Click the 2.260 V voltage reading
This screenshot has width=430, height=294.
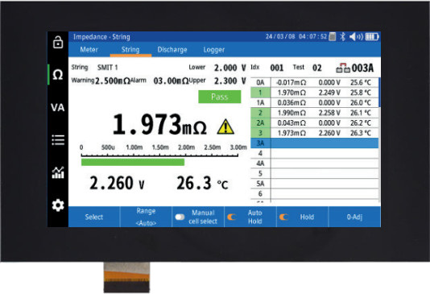point(117,183)
